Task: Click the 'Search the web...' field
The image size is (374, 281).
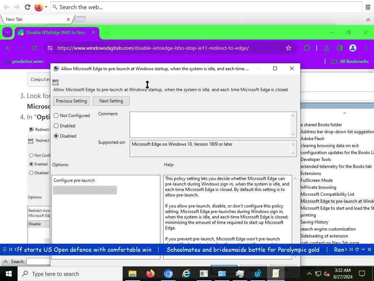Action: point(206,7)
